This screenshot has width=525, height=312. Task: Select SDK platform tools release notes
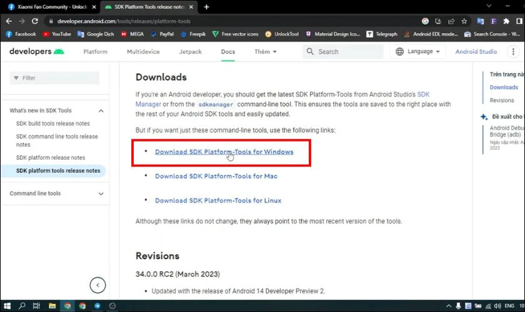pos(58,170)
